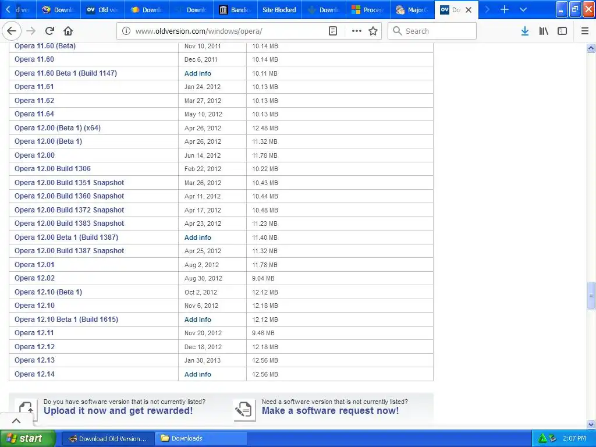Switch to Download Old Version taskbar window
Viewport: 596px width, 447px height.
pos(108,439)
